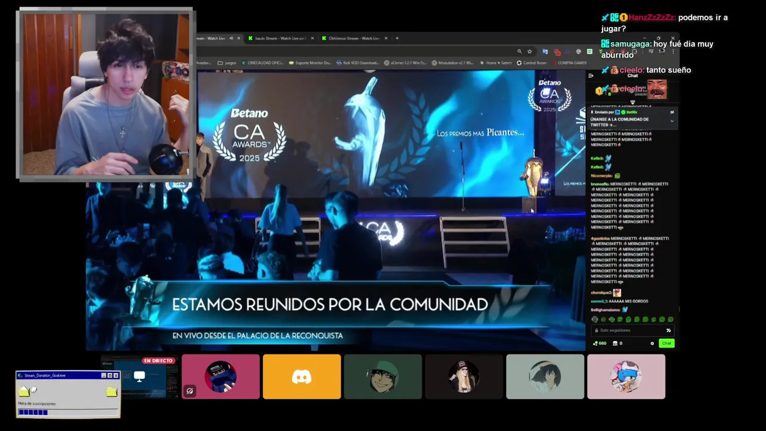Click username Bellighamsismo in chat
Image resolution: width=766 pixels, height=431 pixels.
606,309
